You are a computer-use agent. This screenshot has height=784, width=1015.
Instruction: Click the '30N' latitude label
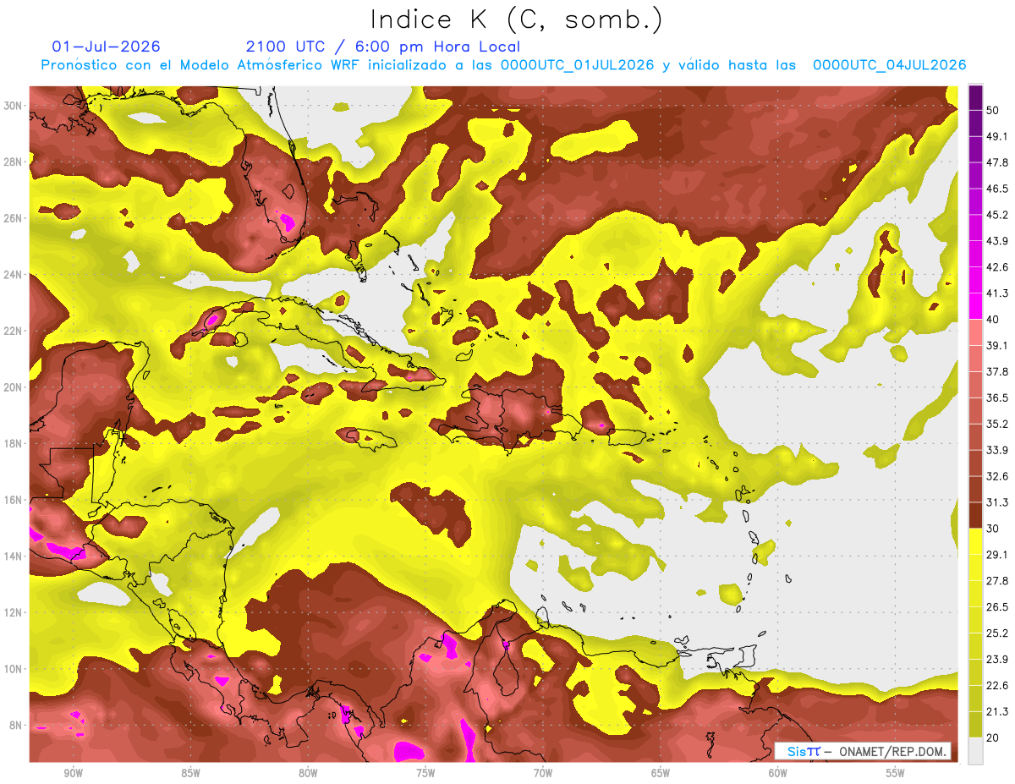[14, 106]
